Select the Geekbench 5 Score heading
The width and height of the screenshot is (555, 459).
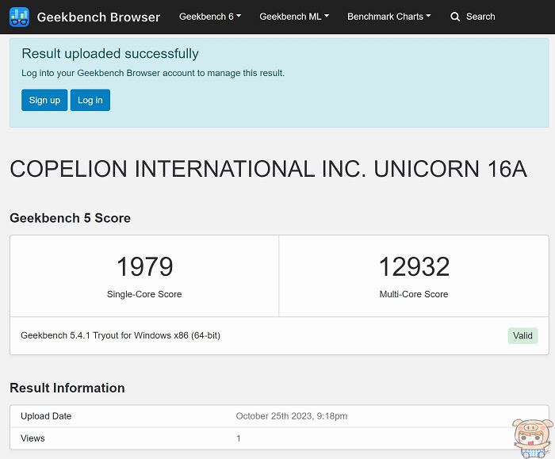70,218
